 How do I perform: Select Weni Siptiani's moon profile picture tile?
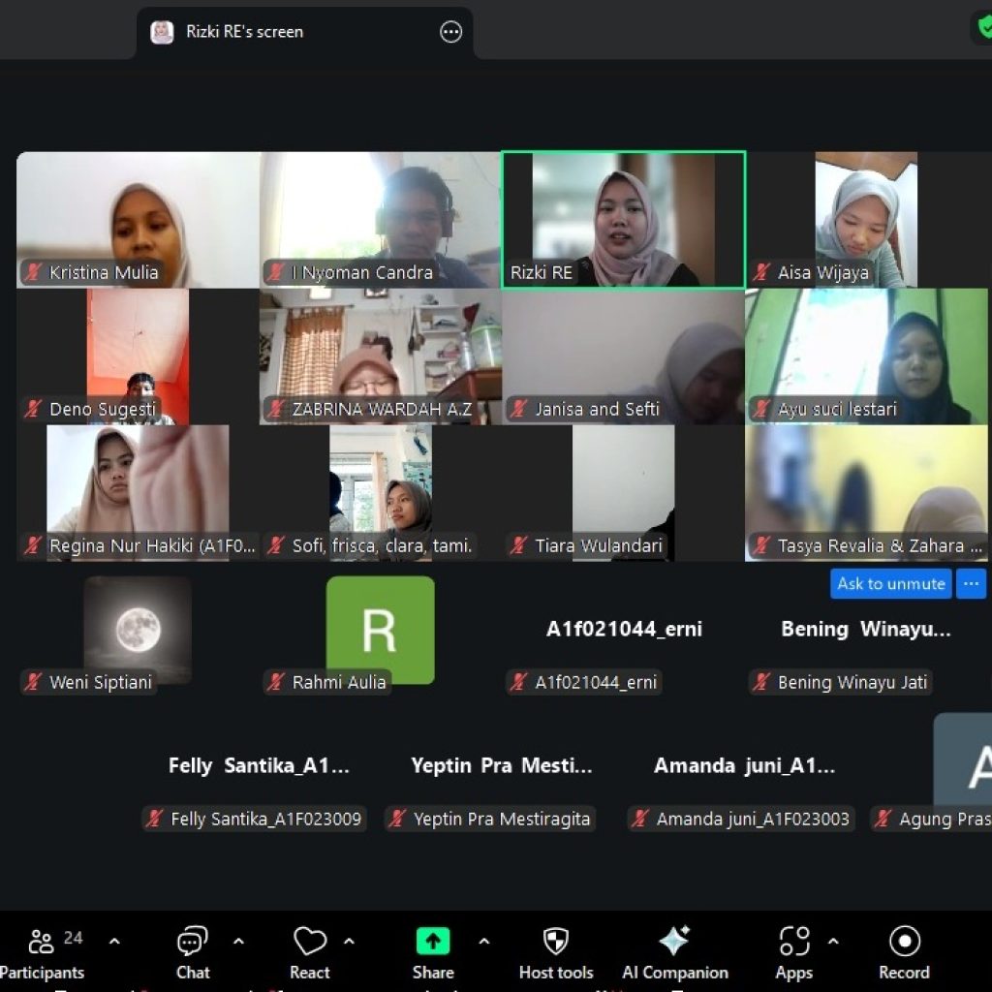pos(138,630)
